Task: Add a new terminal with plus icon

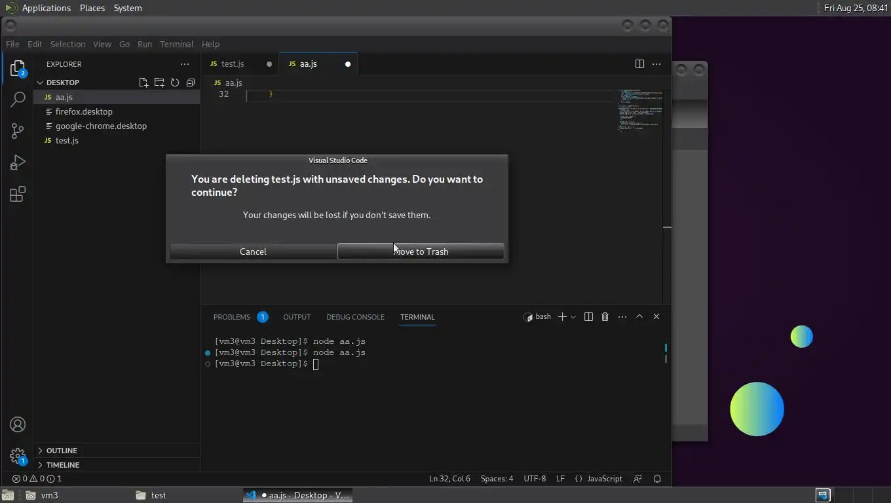Action: point(562,316)
